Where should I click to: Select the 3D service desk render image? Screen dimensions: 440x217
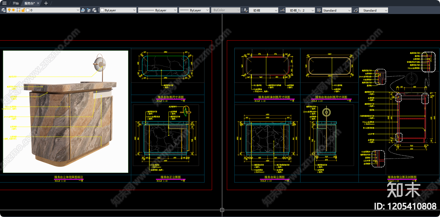pyautogui.click(x=65, y=112)
